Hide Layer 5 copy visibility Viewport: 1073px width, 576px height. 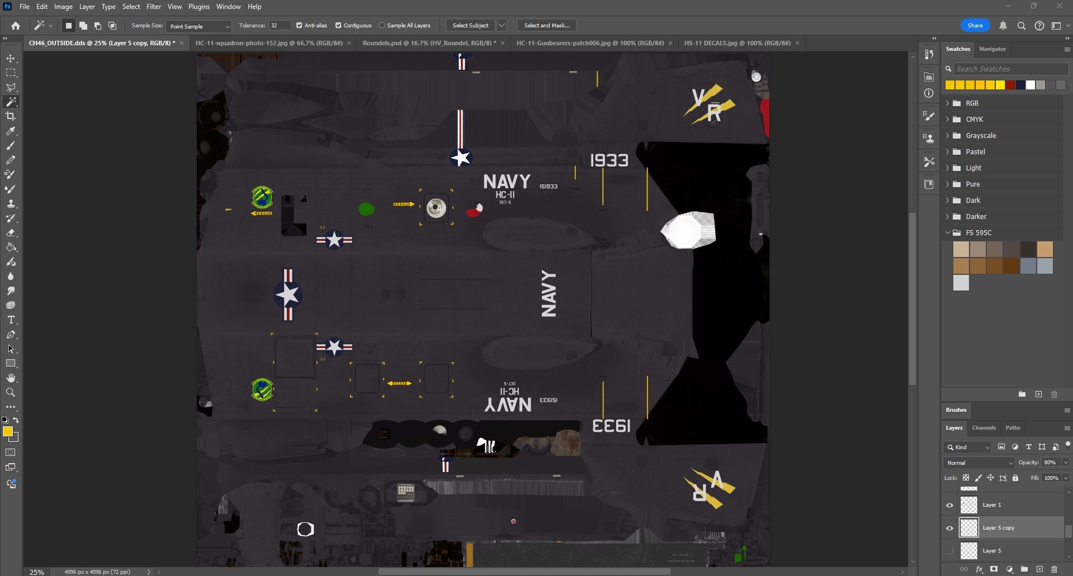point(949,528)
